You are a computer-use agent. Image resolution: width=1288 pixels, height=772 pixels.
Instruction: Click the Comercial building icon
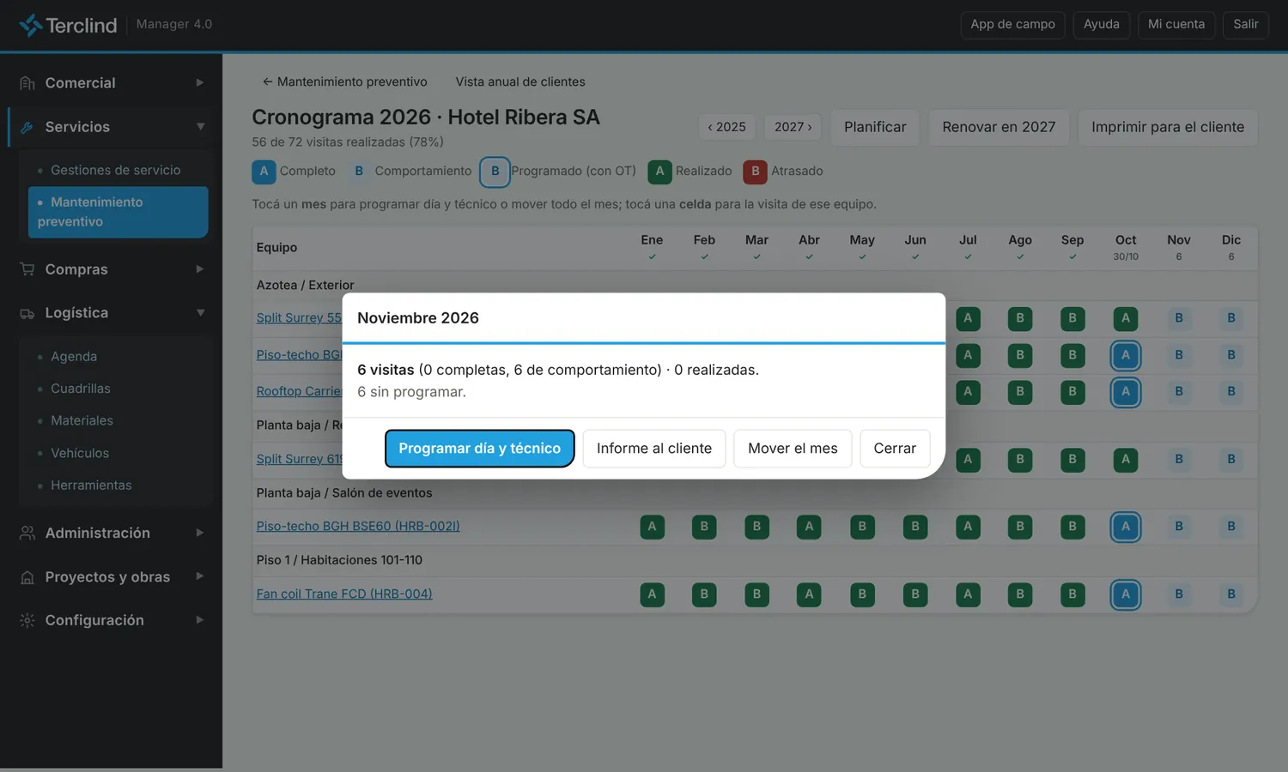coord(27,83)
